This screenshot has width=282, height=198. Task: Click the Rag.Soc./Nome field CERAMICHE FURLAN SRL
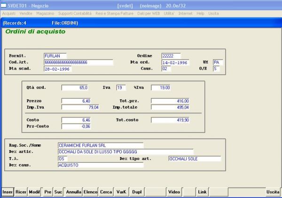coord(101,145)
